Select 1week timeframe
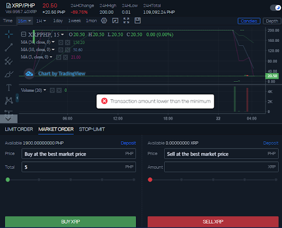This screenshot has width=282, height=228. point(74,21)
